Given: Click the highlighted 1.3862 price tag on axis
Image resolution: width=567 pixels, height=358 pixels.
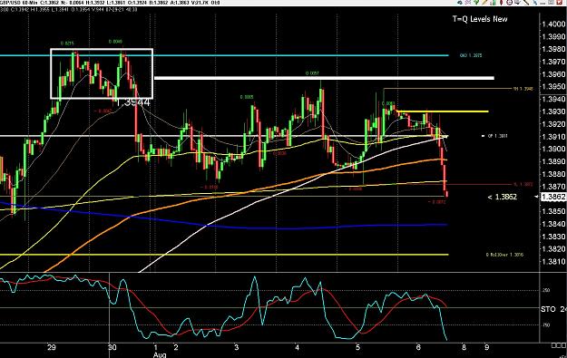Looking at the screenshot, I should click(552, 197).
